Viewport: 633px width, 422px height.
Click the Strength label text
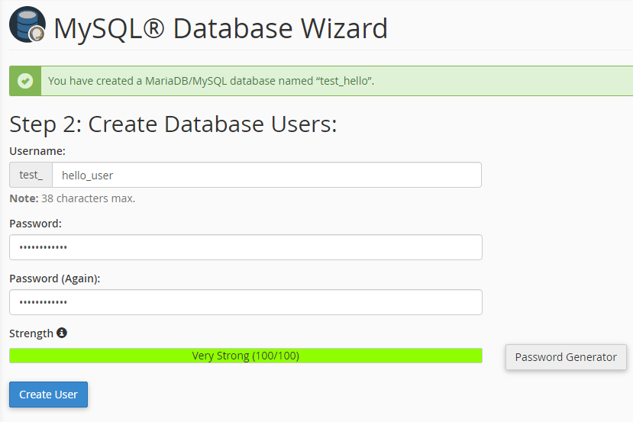click(31, 333)
